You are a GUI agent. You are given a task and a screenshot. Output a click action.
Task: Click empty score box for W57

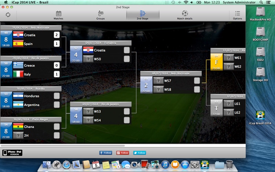pos(197,80)
